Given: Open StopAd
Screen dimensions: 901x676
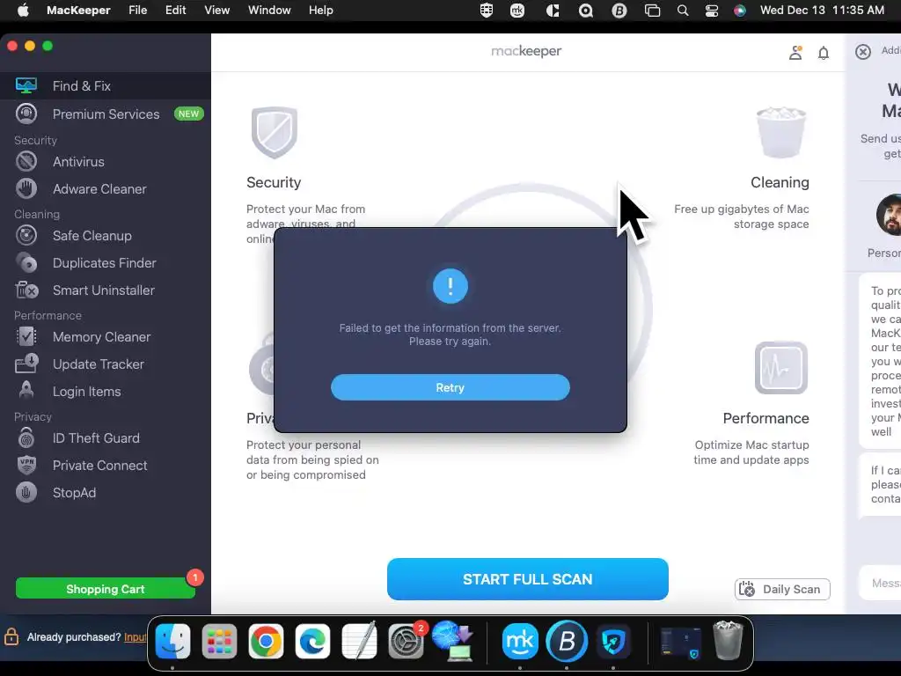Looking at the screenshot, I should pos(106,493).
